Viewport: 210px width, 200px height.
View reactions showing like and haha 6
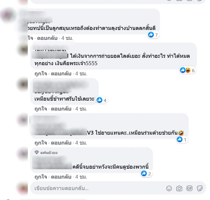[187, 70]
